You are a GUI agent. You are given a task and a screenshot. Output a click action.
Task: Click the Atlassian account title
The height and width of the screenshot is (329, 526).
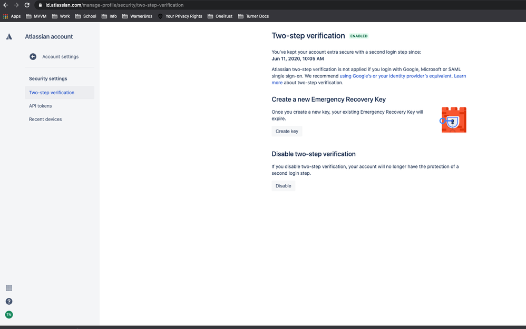coord(48,36)
